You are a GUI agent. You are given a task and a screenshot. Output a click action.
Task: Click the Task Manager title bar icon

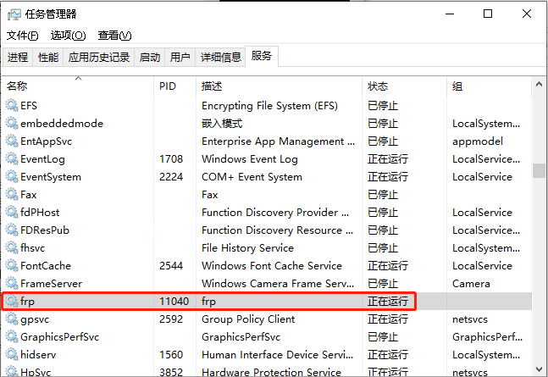(14, 14)
